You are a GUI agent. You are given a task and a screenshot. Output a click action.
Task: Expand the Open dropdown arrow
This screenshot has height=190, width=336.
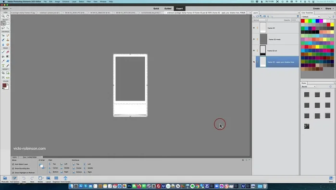point(11,9)
